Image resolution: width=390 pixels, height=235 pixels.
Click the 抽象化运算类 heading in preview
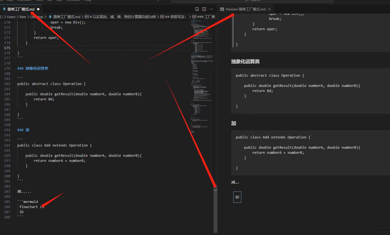click(245, 62)
